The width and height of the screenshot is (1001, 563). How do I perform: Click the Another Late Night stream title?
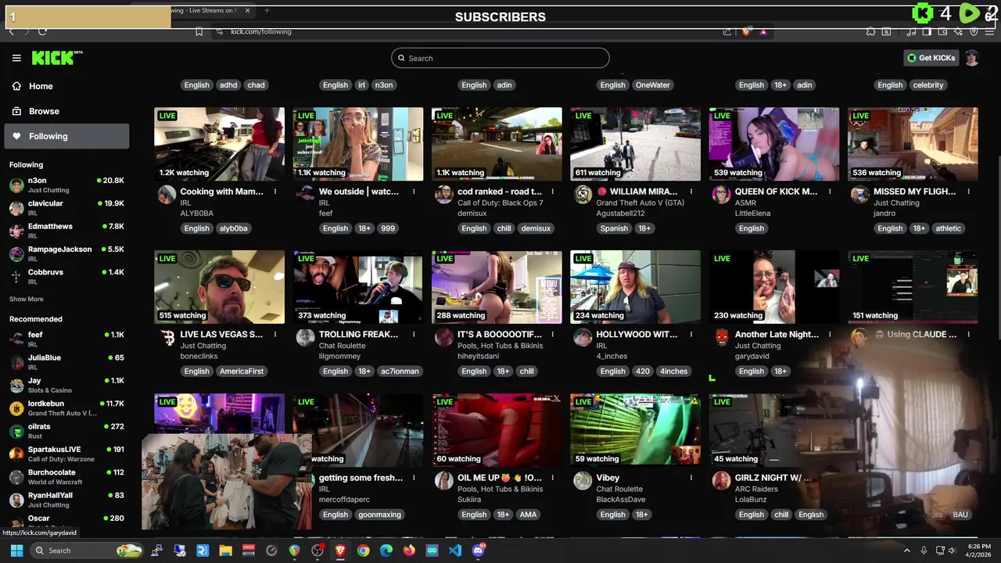pyautogui.click(x=777, y=334)
